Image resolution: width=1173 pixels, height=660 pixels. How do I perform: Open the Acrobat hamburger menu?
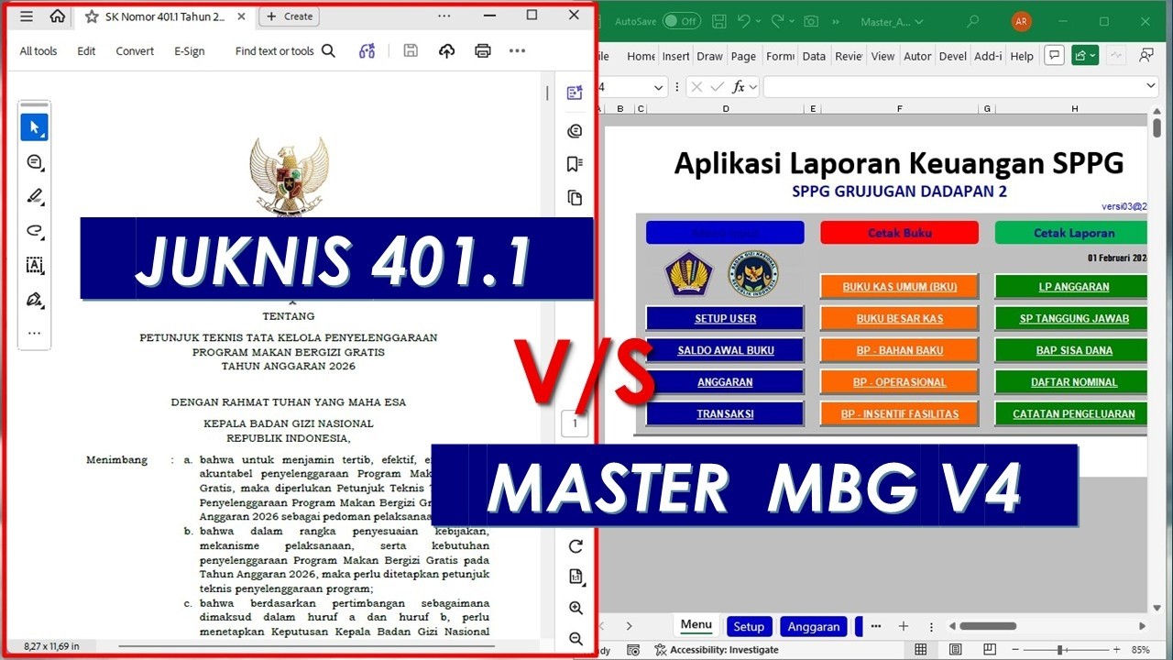tap(27, 16)
